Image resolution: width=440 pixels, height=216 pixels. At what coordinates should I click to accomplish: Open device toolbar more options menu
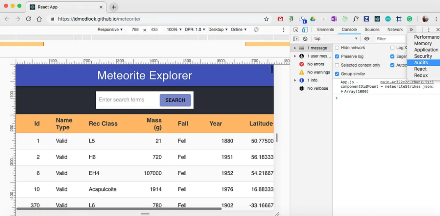click(284, 30)
